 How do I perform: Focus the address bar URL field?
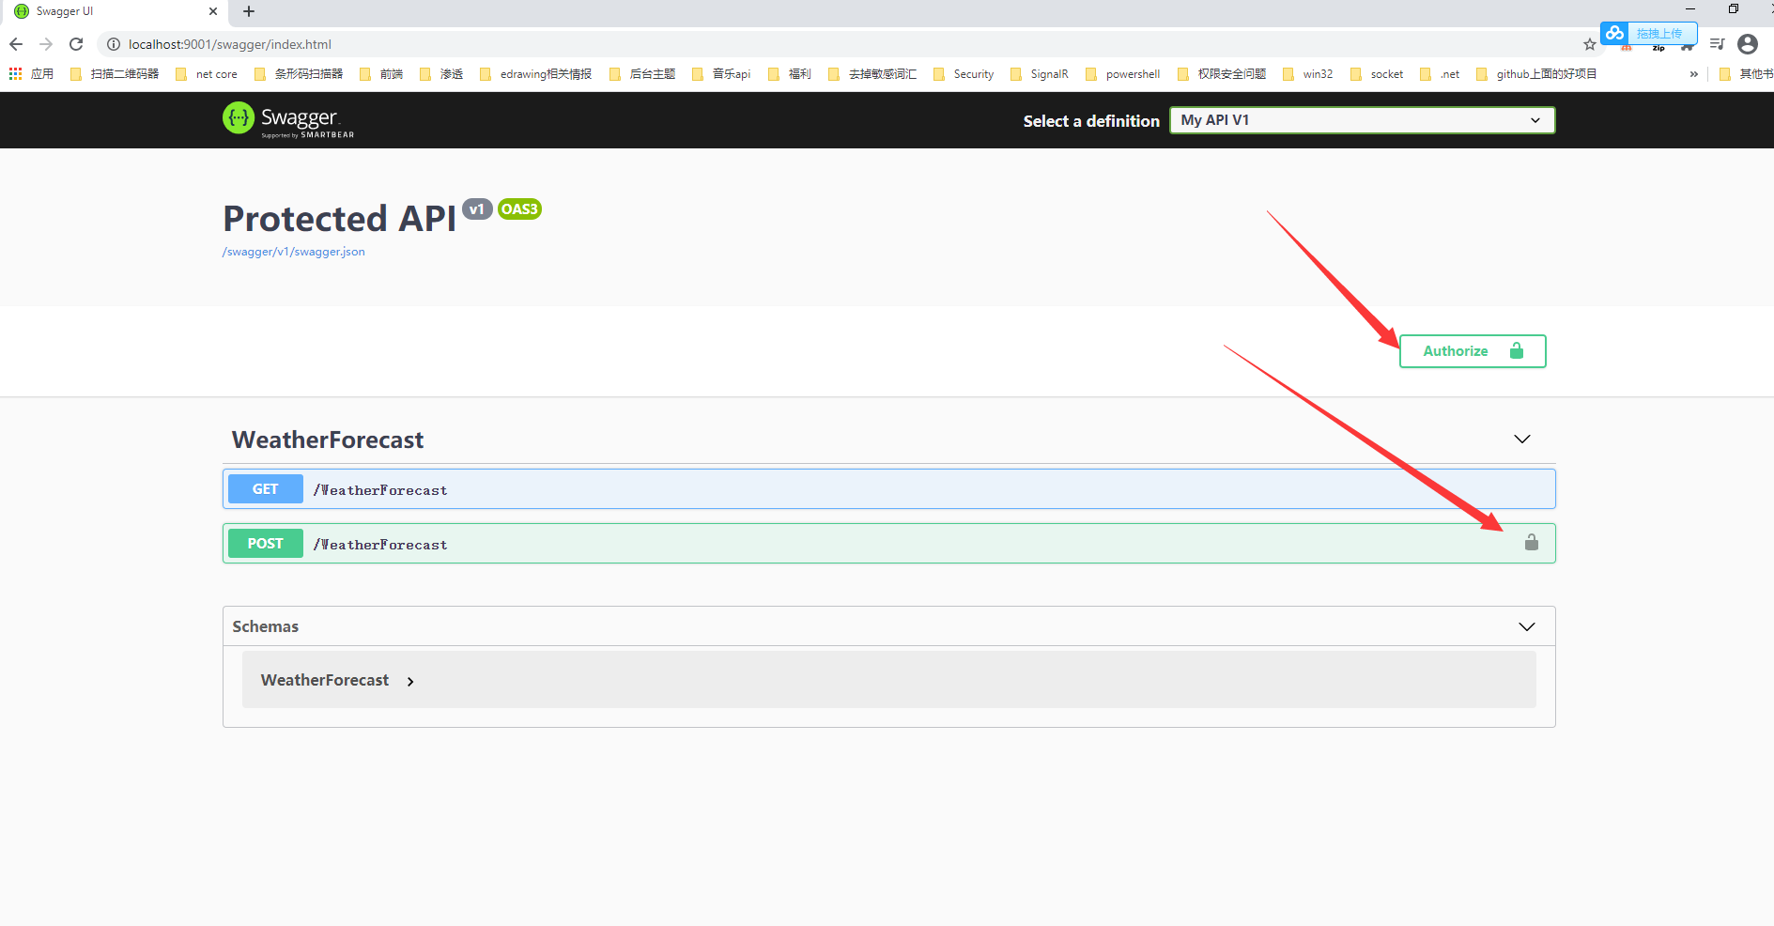coord(845,44)
